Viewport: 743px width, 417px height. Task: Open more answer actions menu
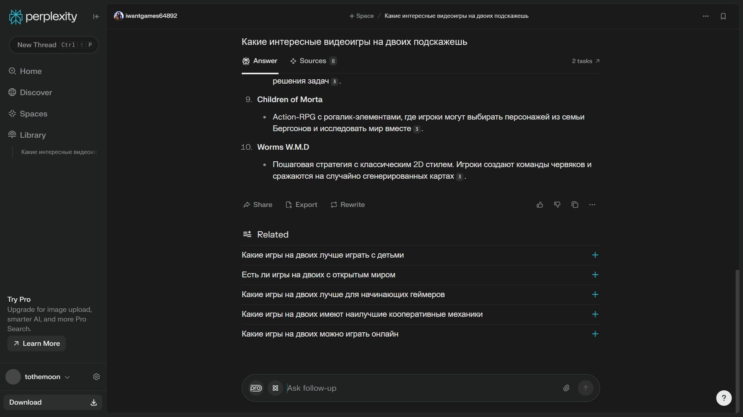coord(592,205)
